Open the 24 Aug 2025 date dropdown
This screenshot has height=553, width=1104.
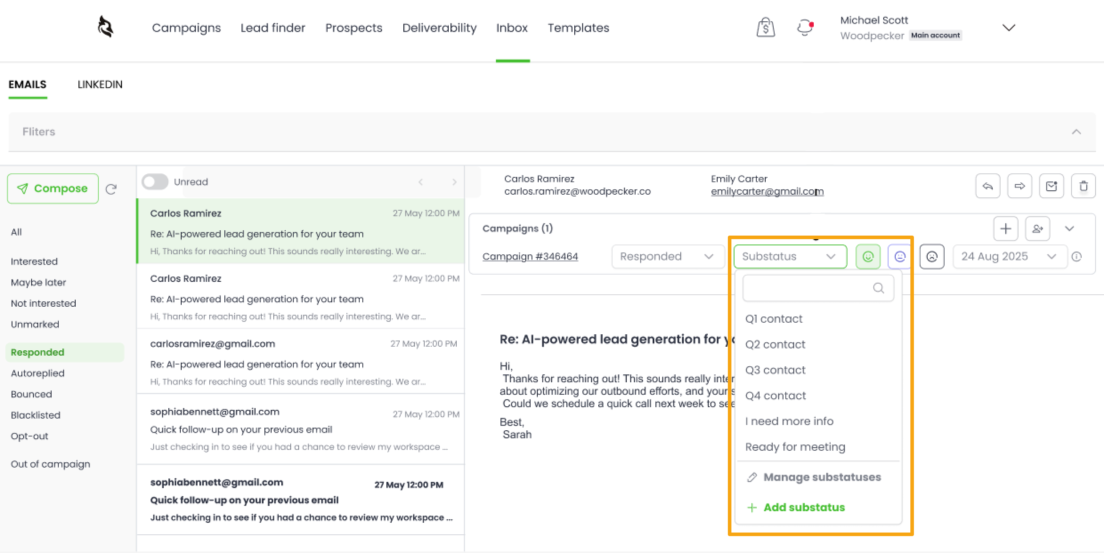(1009, 256)
